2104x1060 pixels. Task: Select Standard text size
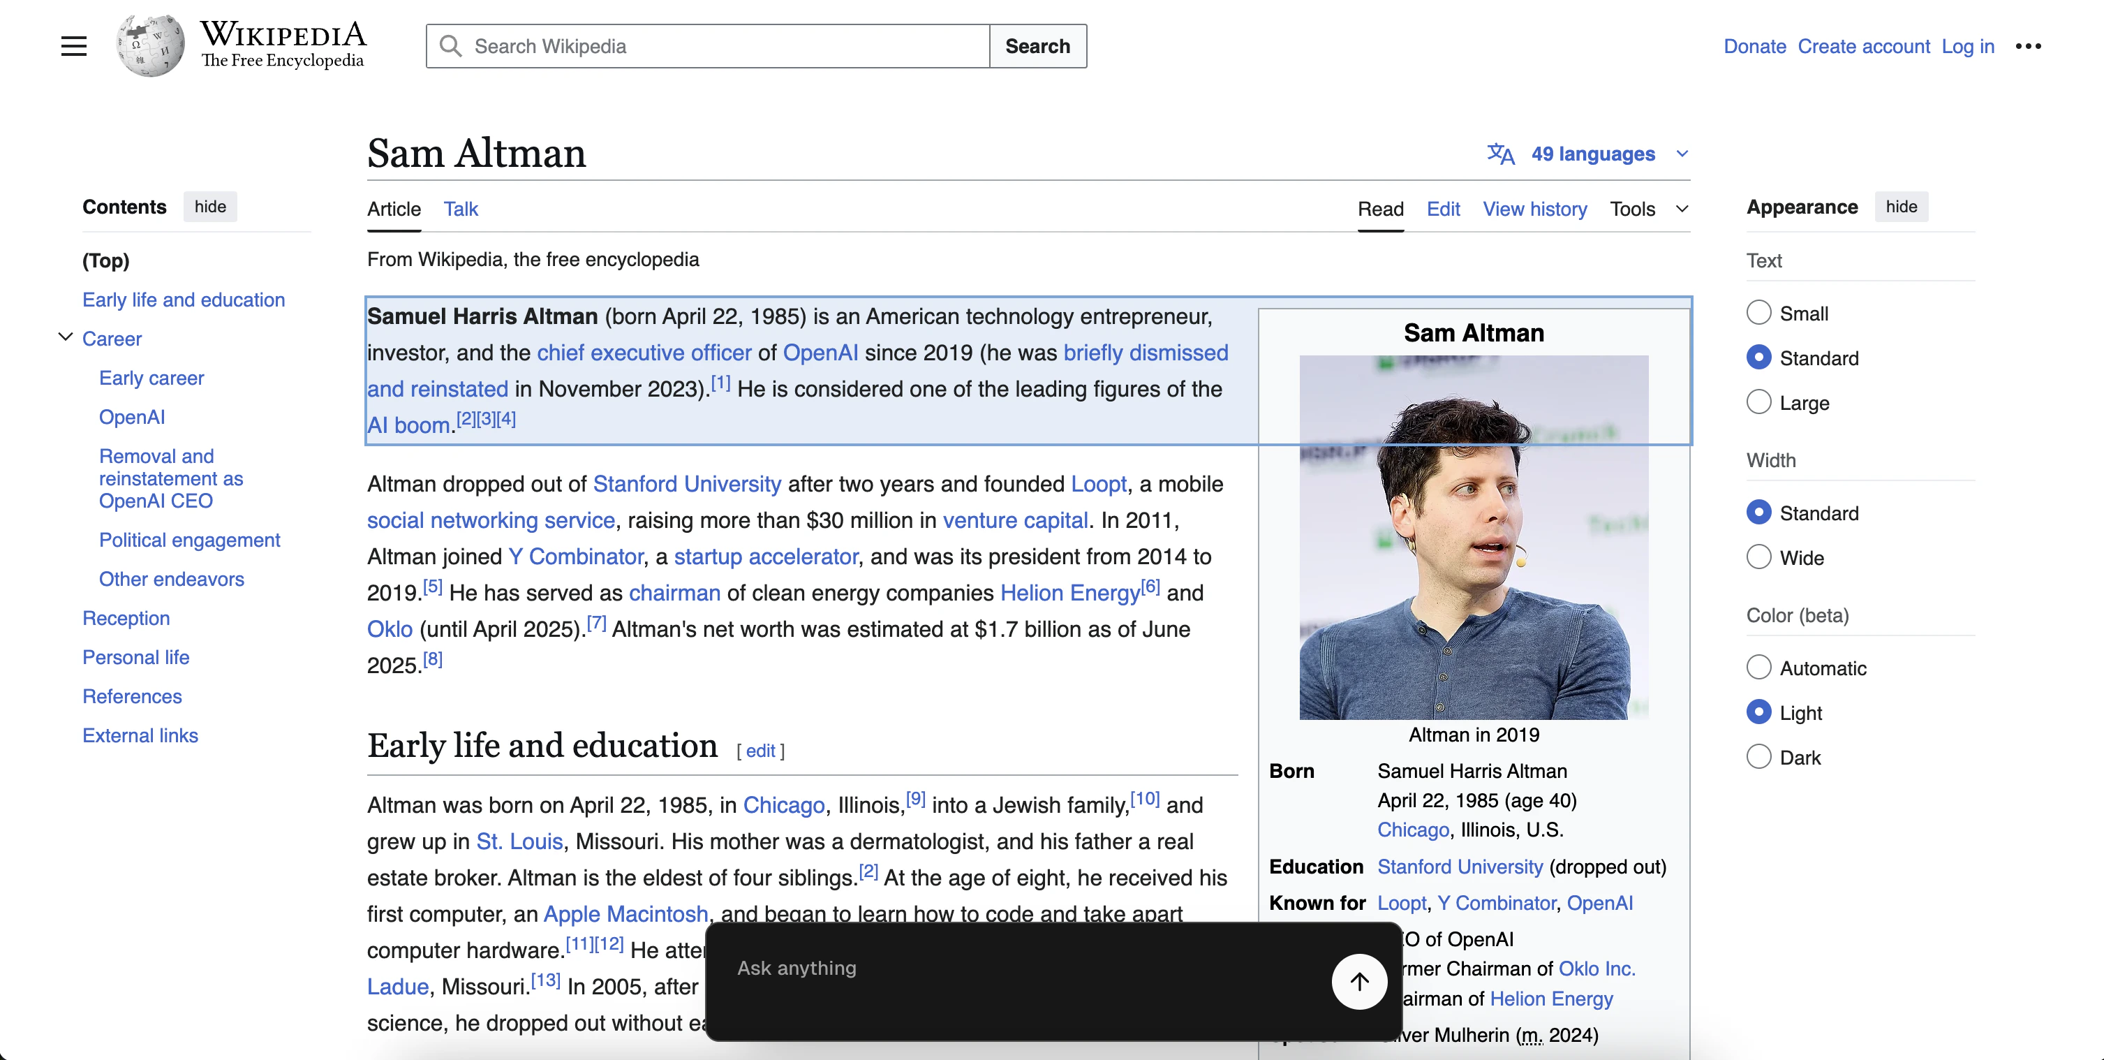[1758, 357]
